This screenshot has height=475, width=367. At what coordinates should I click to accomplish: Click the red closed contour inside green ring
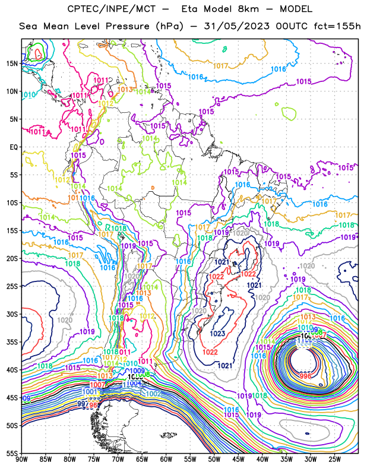[38, 54]
